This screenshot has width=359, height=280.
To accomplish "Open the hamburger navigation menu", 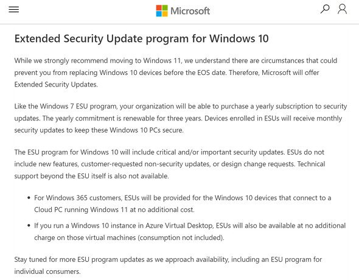I will (x=14, y=9).
